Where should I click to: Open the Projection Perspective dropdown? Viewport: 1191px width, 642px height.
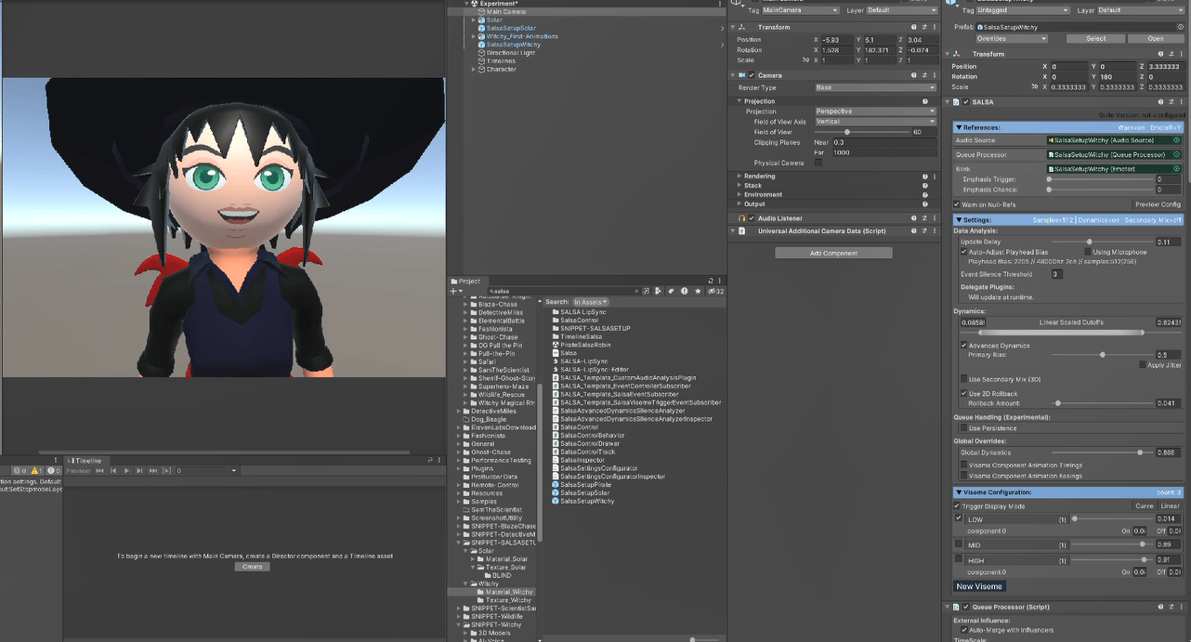[875, 111]
